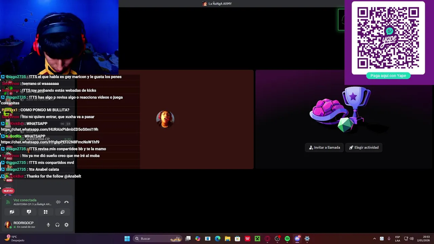Open Microsoft Store from taskbar
This screenshot has height=244, width=434.
(x=237, y=239)
